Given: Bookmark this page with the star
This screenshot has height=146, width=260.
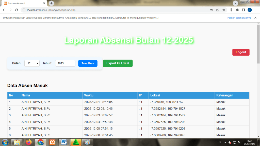Looking at the screenshot, I should coord(224,10).
